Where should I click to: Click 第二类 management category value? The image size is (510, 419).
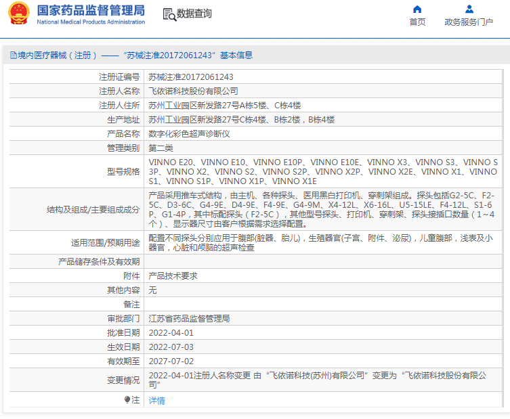[x=161, y=148]
